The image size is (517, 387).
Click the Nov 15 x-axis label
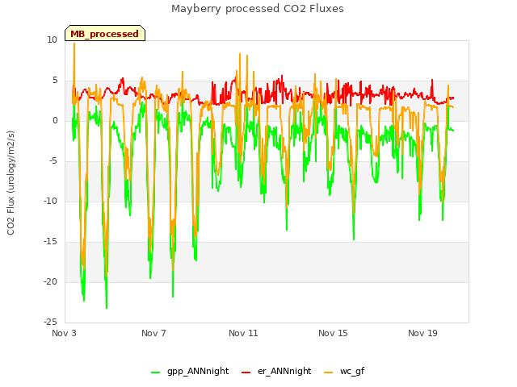333,333
